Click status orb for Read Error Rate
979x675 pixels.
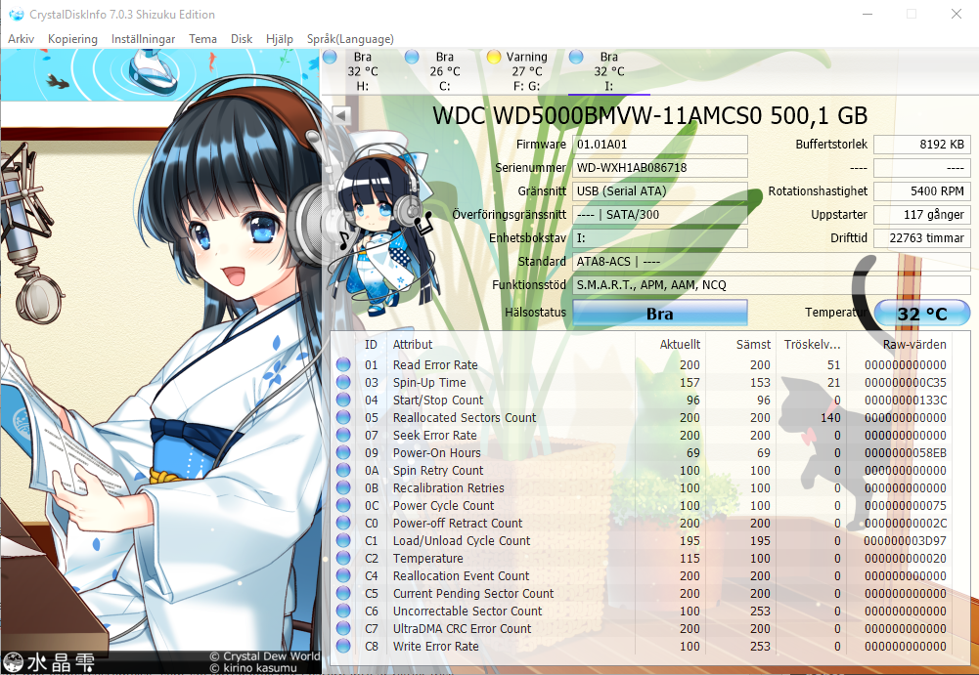pyautogui.click(x=343, y=364)
